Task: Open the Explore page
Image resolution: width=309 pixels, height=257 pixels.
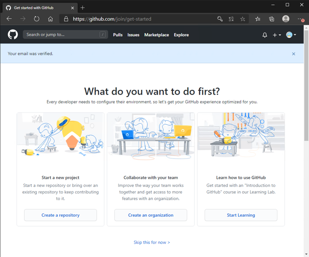Action: 182,35
